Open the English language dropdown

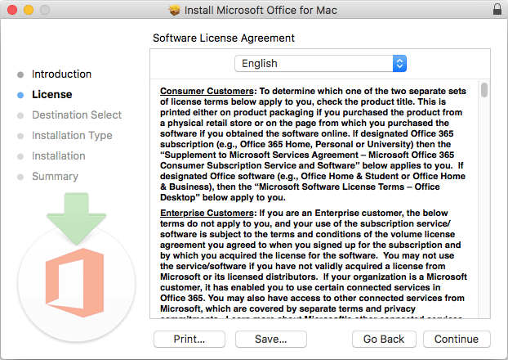320,63
